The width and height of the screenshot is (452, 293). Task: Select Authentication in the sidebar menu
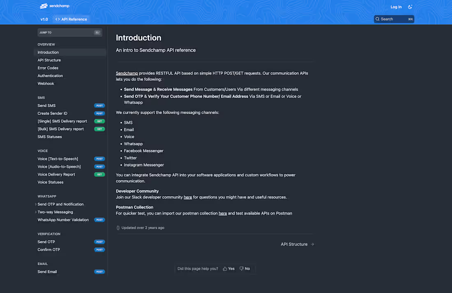pyautogui.click(x=50, y=76)
